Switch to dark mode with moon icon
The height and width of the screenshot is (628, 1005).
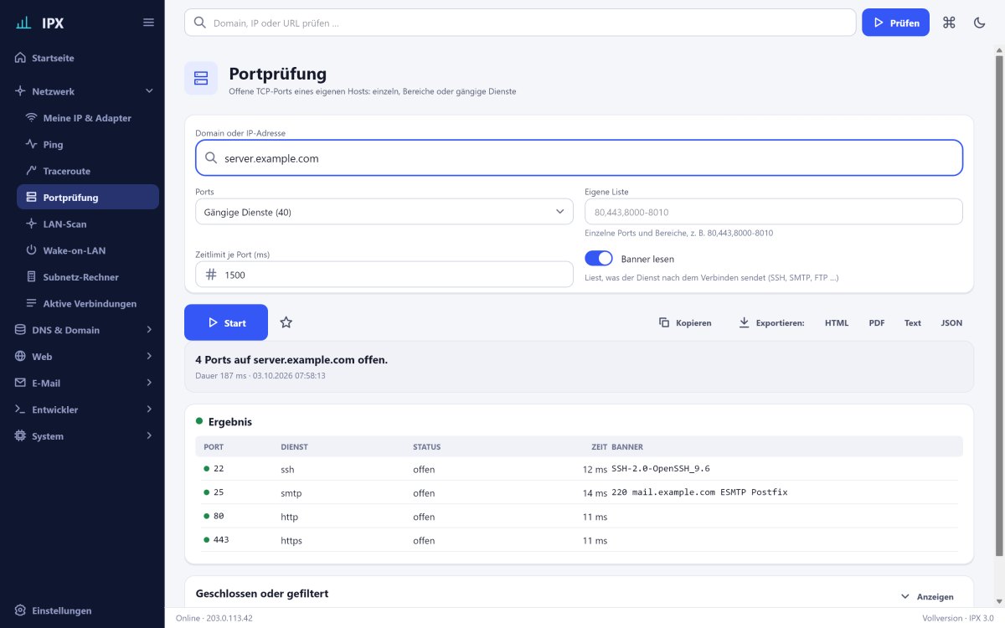tap(979, 23)
